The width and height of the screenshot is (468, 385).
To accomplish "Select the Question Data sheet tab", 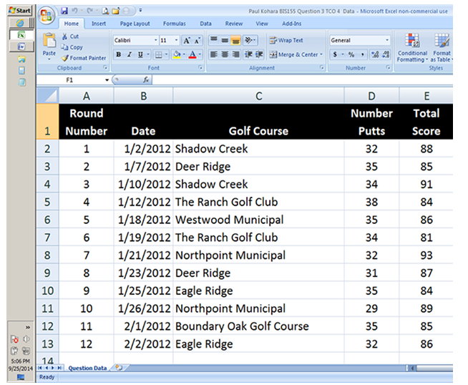I will (x=87, y=368).
